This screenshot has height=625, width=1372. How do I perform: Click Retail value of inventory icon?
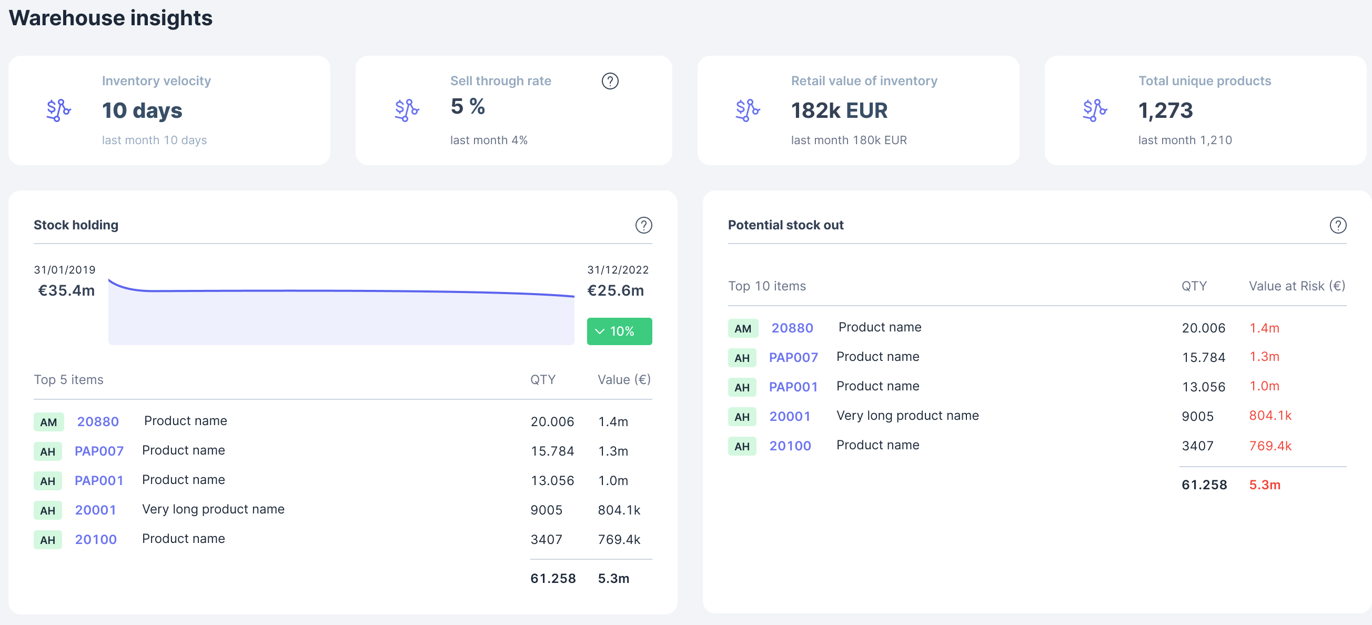(747, 110)
